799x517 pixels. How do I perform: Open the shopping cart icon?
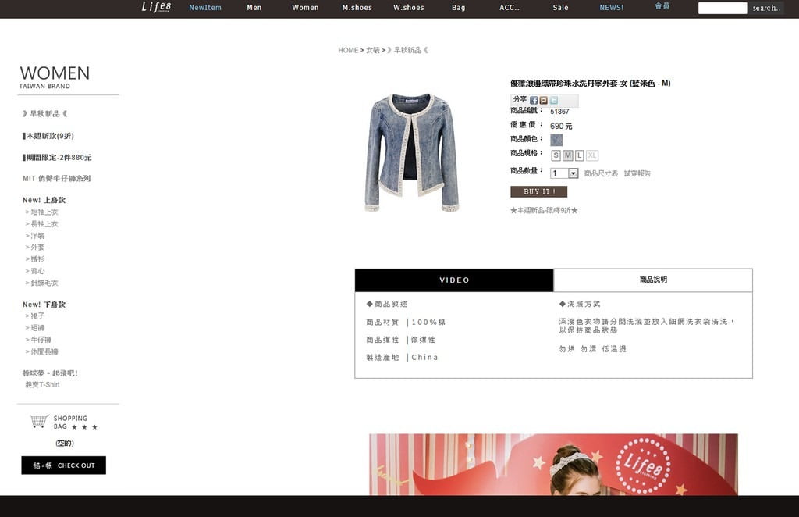click(39, 422)
